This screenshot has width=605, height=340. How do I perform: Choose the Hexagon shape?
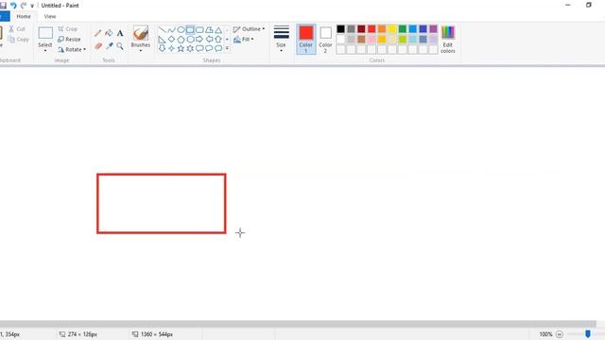pos(190,40)
